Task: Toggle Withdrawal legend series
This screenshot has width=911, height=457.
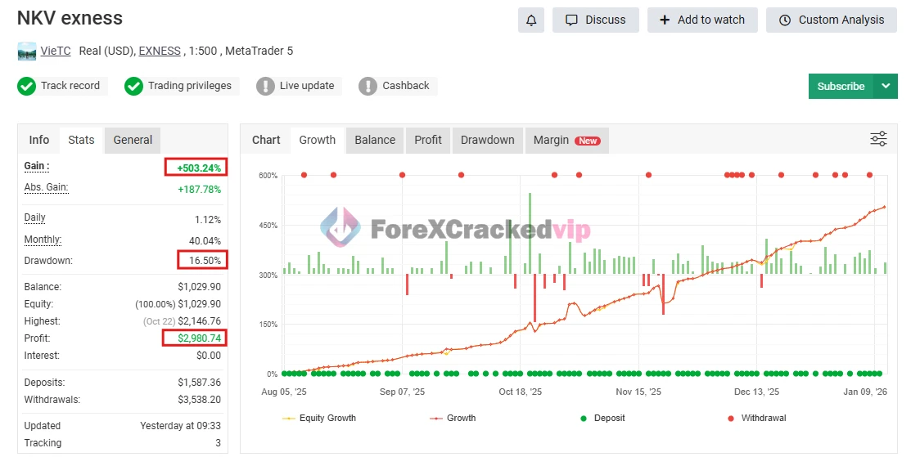Action: point(757,418)
